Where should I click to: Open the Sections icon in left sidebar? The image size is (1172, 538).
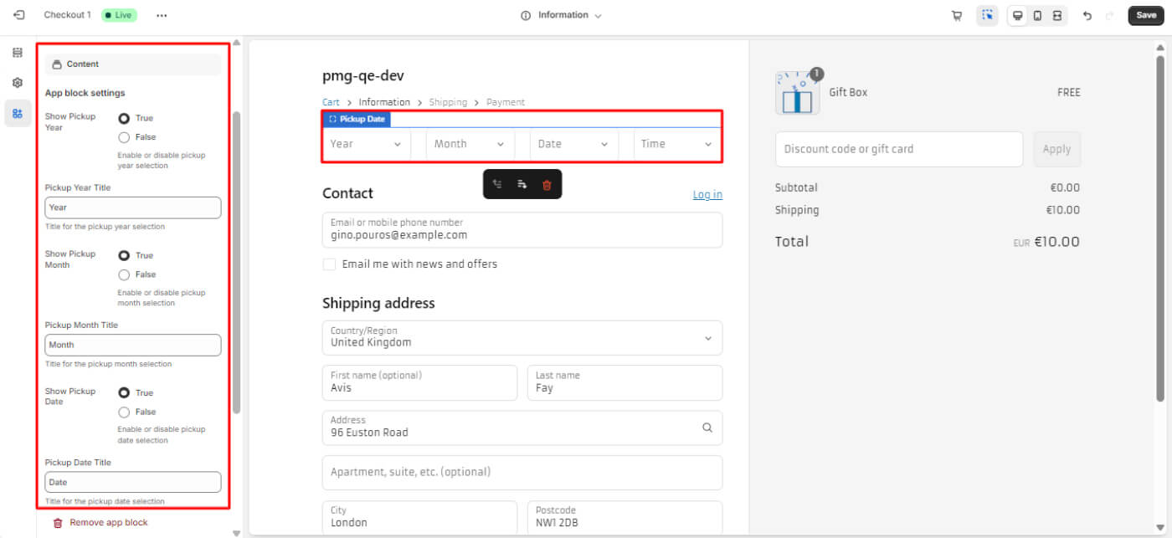click(18, 53)
